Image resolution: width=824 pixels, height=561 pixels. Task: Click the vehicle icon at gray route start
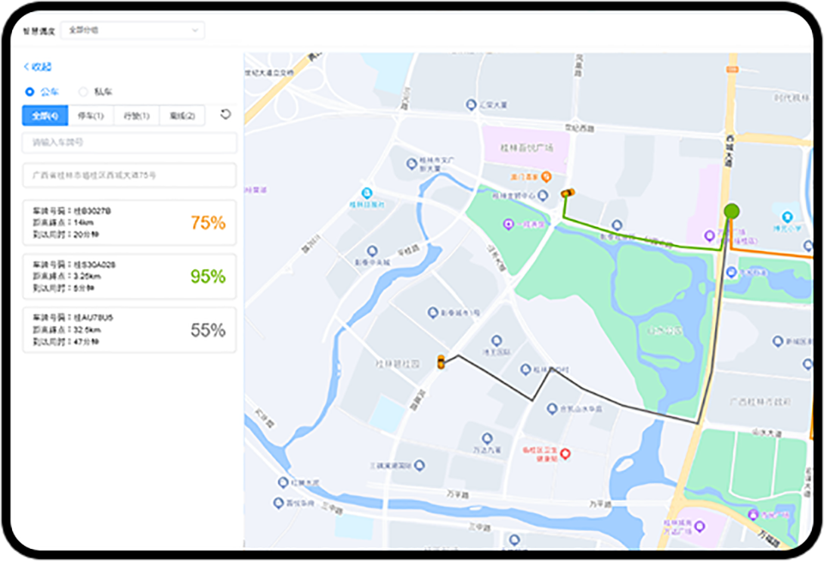coord(441,361)
